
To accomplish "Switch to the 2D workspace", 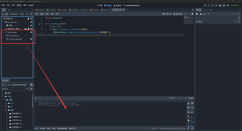I will click(x=100, y=5).
